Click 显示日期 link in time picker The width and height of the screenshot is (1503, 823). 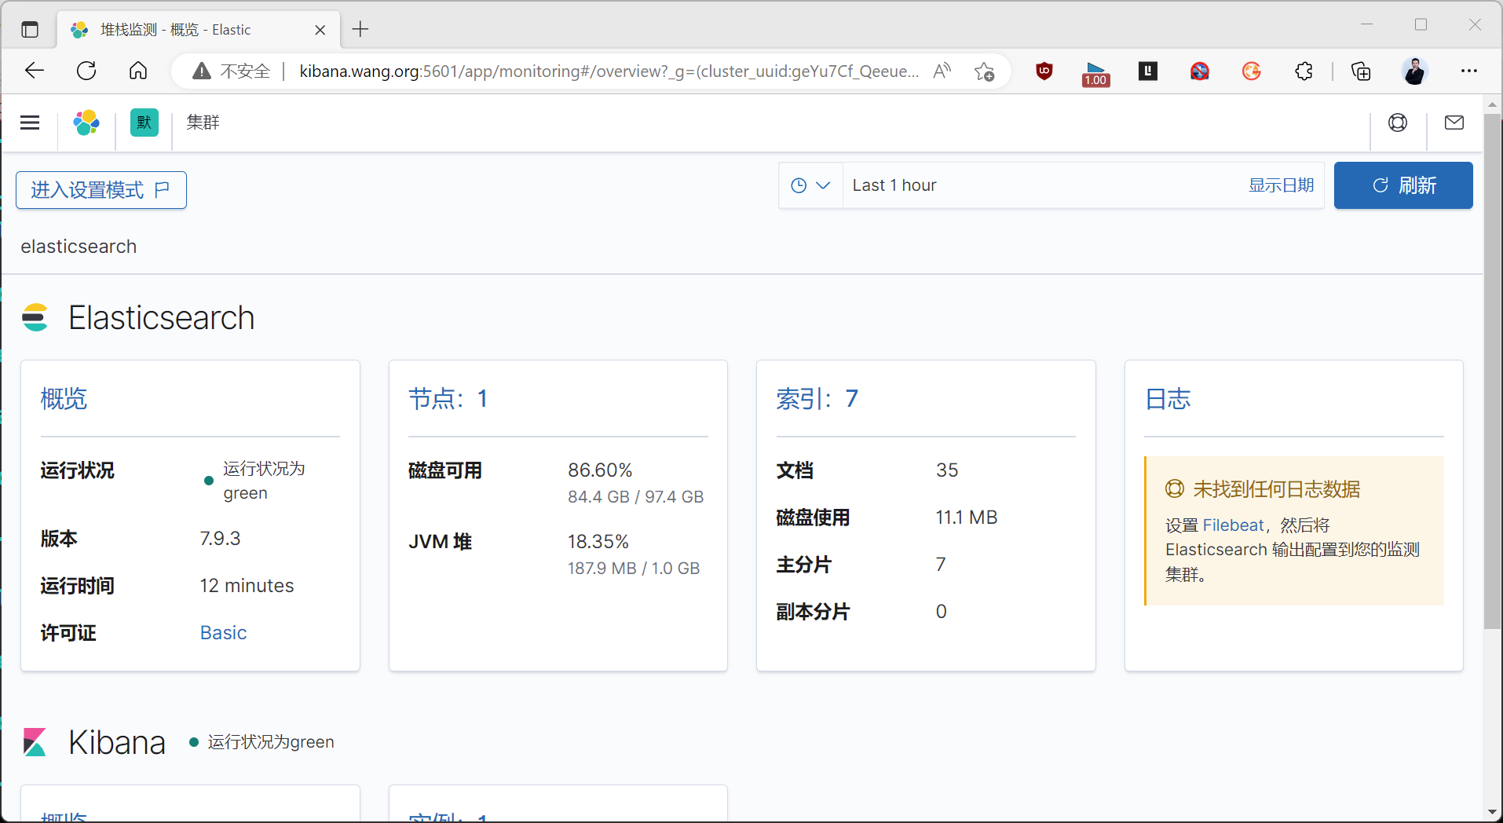[1281, 185]
